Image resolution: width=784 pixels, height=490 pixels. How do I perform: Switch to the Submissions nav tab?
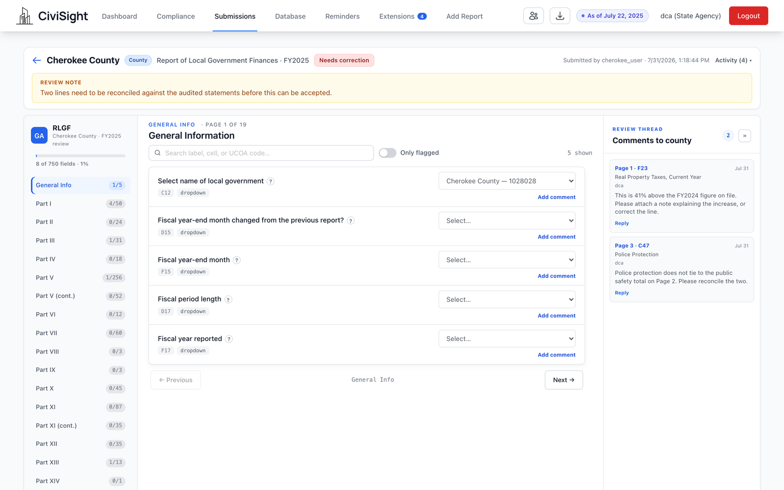235,16
